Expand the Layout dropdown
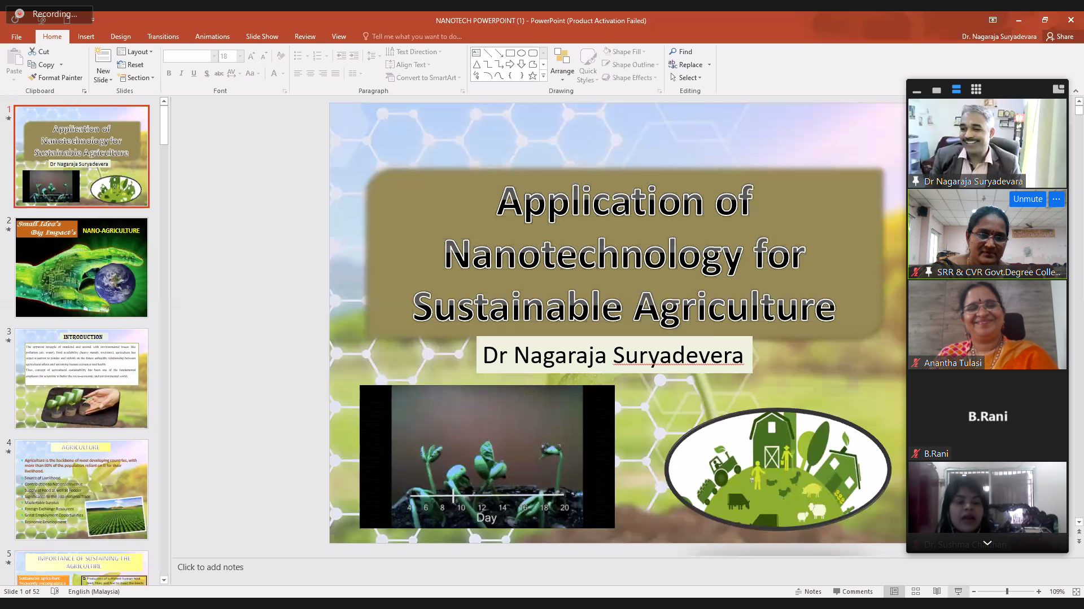 [135, 51]
